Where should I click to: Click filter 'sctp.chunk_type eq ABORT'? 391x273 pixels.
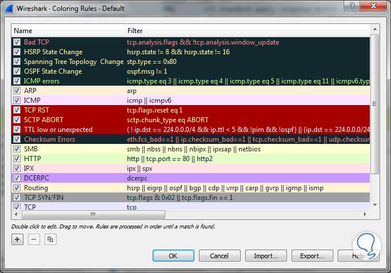[x=167, y=120]
